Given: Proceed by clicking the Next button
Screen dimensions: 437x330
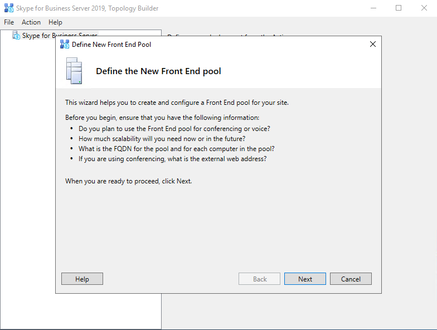Looking at the screenshot, I should [x=305, y=279].
